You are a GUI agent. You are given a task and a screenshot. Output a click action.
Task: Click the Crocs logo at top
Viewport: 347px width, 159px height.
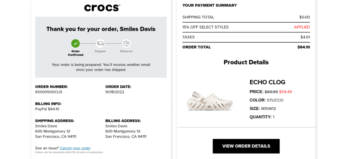tap(102, 8)
